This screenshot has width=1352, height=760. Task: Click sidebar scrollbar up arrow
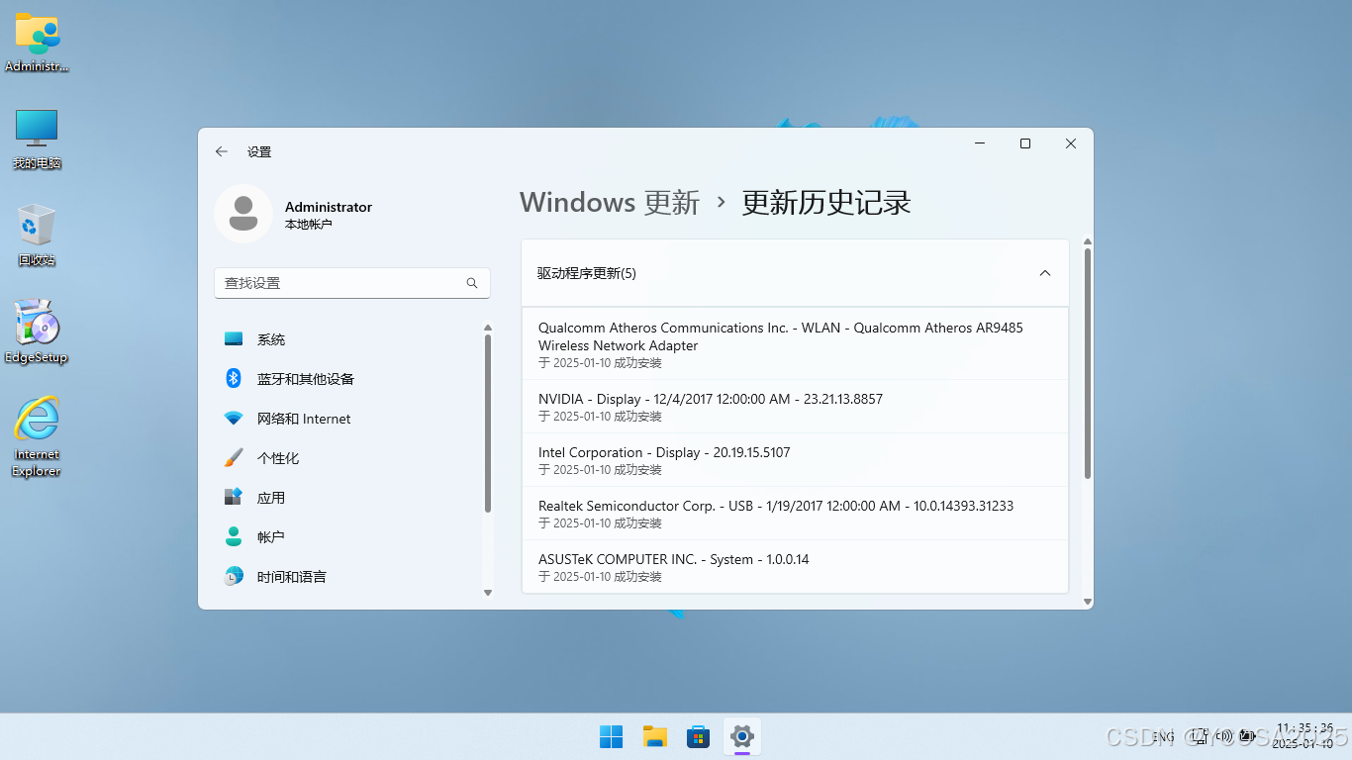[488, 328]
